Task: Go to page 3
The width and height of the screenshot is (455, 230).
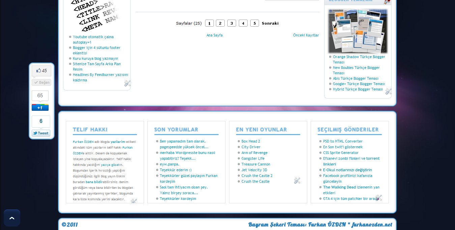Action: coord(232,23)
